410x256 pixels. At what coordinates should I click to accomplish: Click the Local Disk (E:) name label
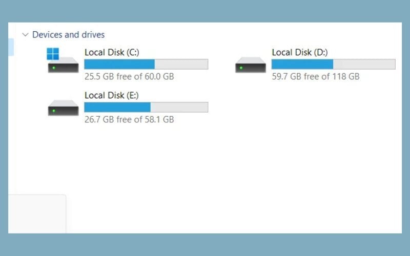tap(112, 95)
